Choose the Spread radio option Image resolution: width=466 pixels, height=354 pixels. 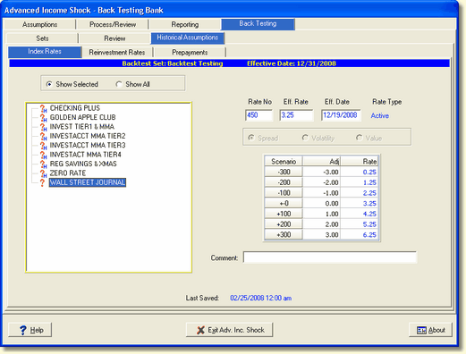251,138
